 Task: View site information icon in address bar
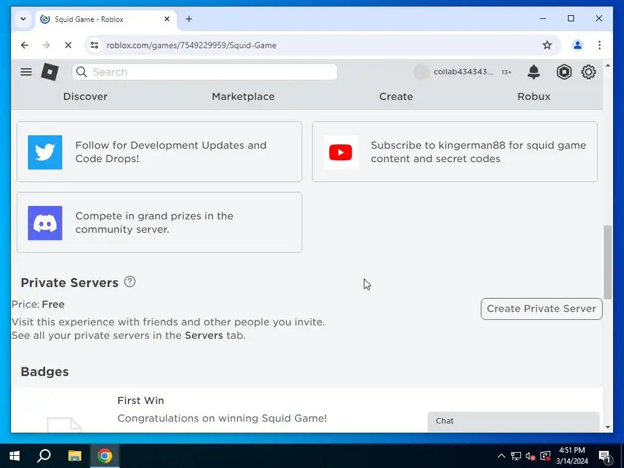click(x=94, y=45)
